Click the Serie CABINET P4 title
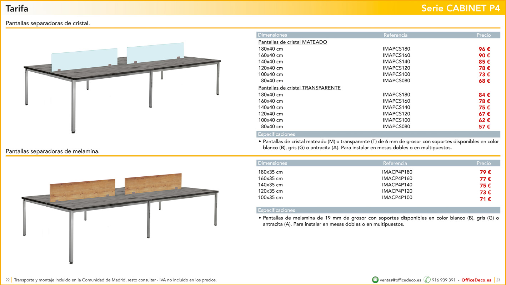 coord(461,9)
